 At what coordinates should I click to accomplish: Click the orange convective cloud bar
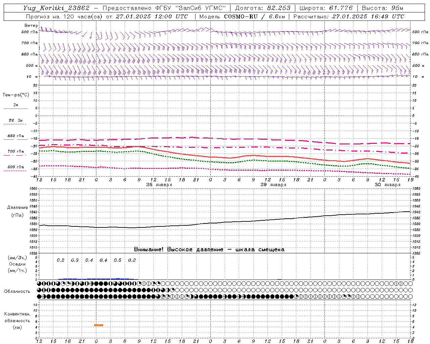tap(99, 325)
